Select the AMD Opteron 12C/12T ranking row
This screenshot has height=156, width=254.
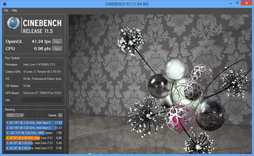pos(34,133)
